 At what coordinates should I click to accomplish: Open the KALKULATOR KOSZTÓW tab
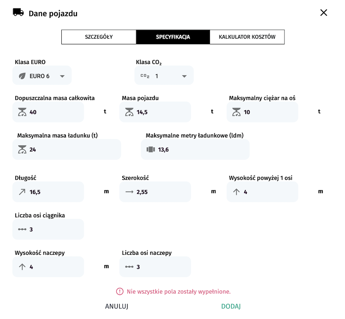pos(247,37)
